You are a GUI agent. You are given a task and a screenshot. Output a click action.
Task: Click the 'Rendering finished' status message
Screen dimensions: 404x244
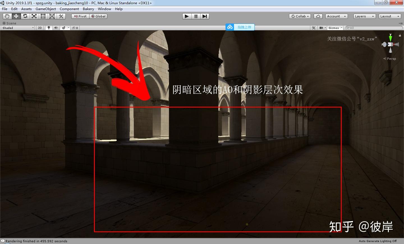[x=36, y=241]
